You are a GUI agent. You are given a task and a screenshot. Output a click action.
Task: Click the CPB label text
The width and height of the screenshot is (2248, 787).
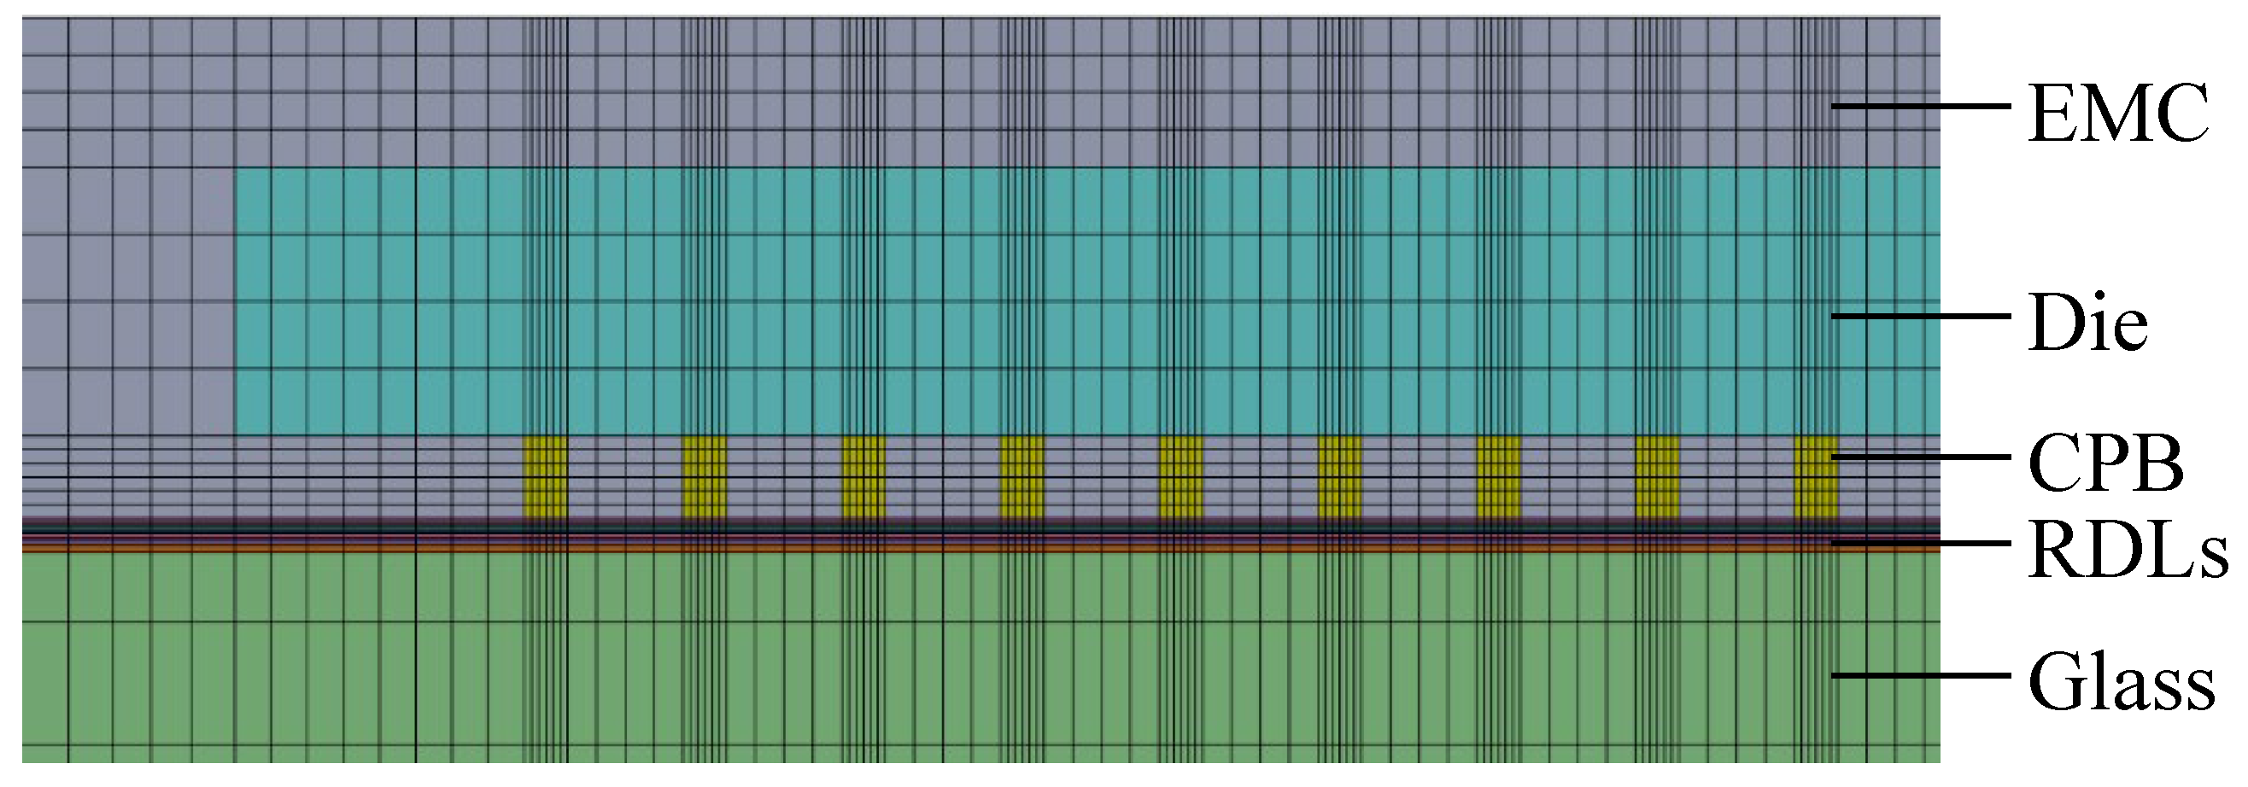point(2105,465)
